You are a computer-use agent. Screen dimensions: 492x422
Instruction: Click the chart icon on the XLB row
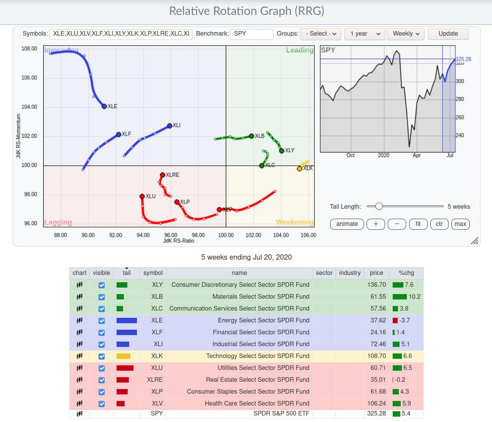coord(79,297)
